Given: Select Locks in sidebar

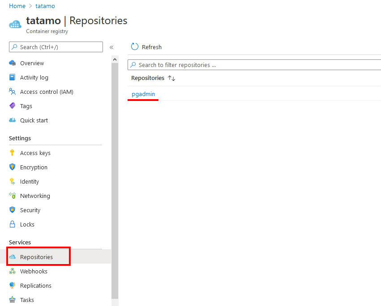Looking at the screenshot, I should point(27,224).
